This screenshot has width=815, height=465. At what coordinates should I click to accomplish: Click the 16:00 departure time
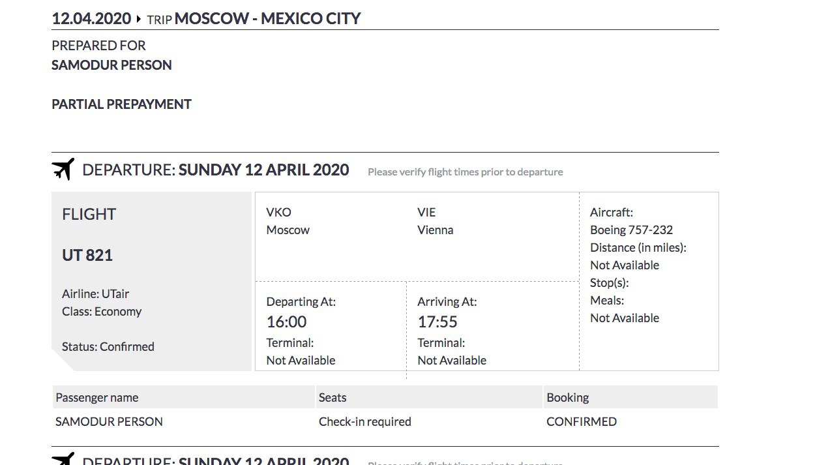286,322
